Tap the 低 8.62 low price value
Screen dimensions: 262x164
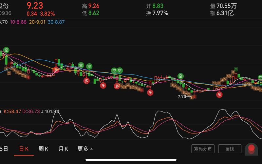point(91,13)
